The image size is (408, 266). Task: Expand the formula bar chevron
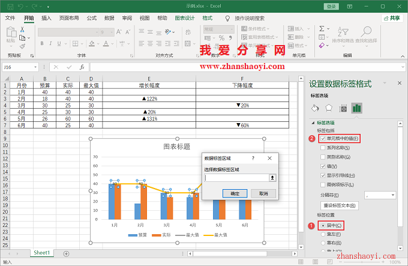(403, 67)
